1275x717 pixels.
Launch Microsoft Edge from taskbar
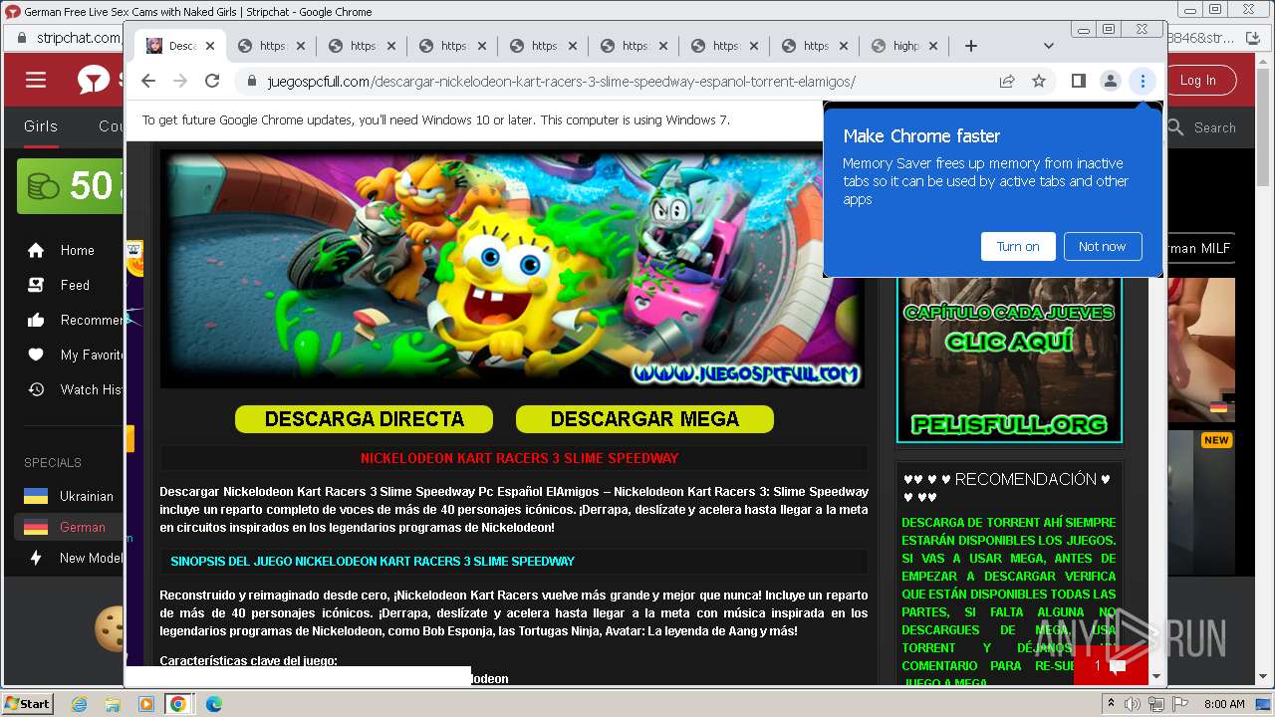[x=213, y=704]
